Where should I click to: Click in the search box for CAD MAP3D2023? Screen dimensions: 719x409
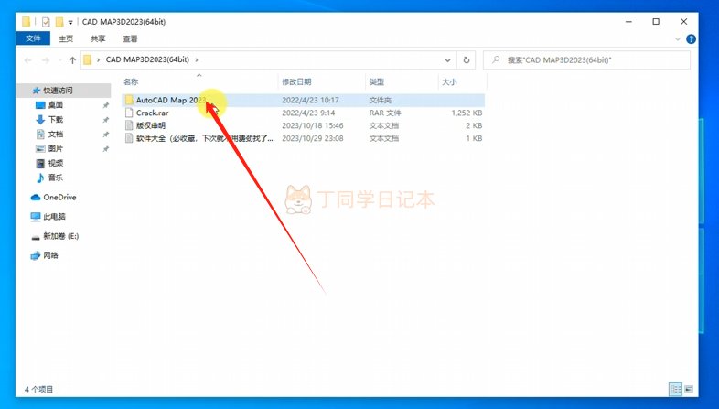[x=586, y=60]
